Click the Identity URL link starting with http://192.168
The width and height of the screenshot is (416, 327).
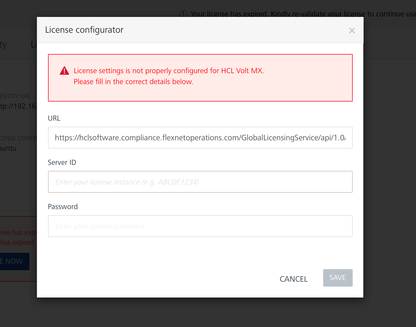point(18,106)
